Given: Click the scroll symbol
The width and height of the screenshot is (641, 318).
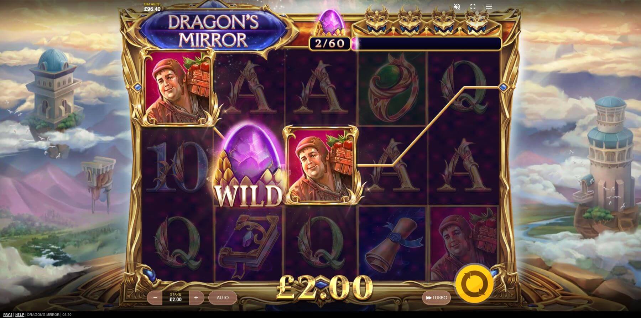Looking at the screenshot, I should coord(394,244).
